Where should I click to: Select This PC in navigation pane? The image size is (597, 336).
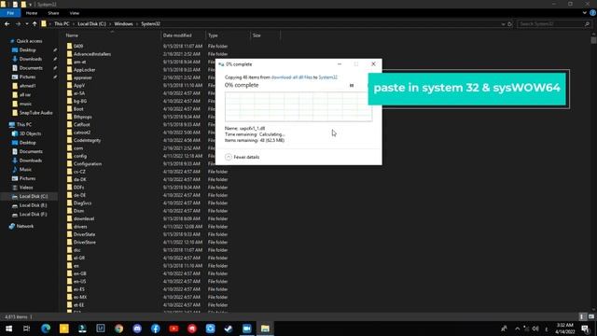(24, 124)
